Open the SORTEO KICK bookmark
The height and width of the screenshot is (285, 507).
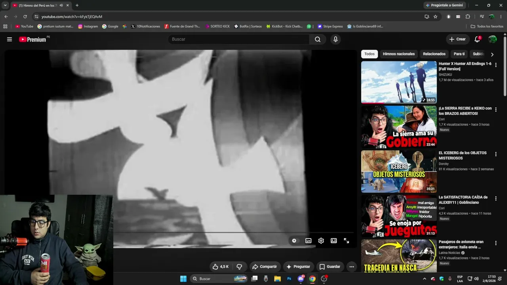coord(217,27)
